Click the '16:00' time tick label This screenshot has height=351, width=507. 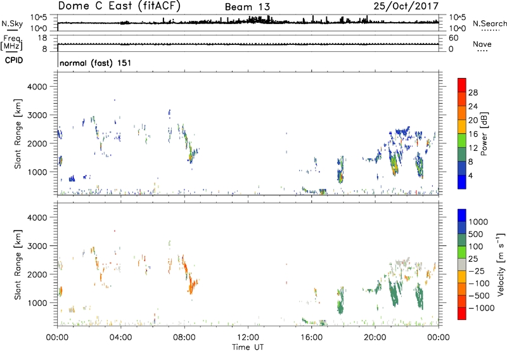click(311, 338)
